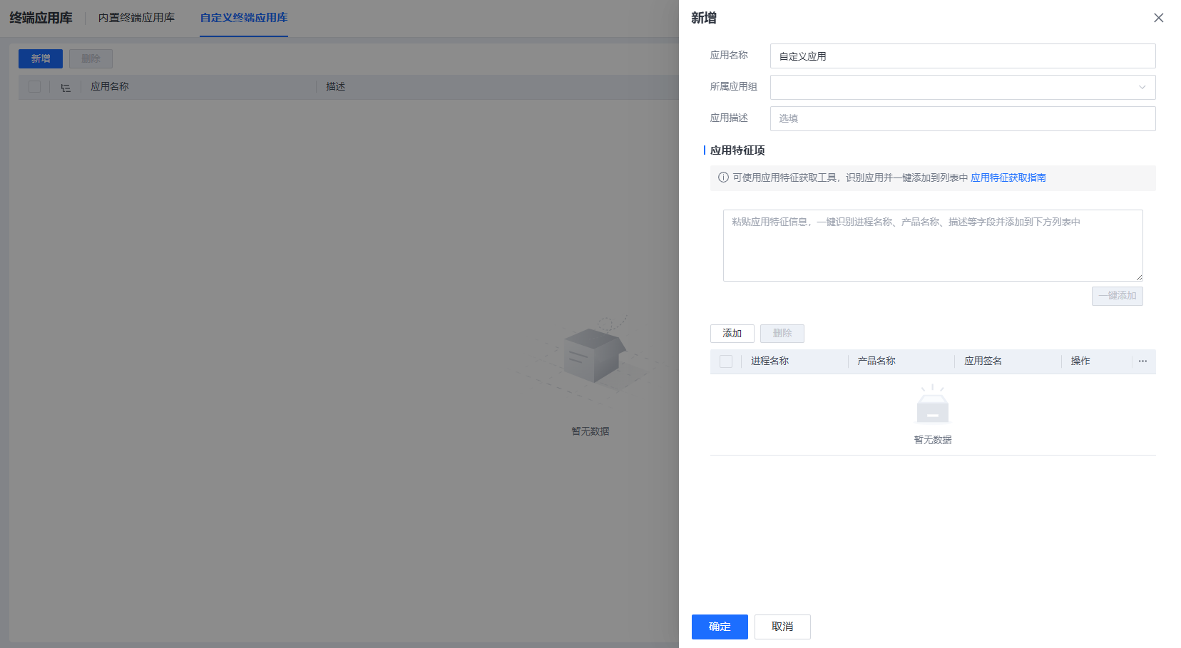The height and width of the screenshot is (648, 1181).
Task: Switch to 内置终端应用库 tab
Action: click(136, 18)
